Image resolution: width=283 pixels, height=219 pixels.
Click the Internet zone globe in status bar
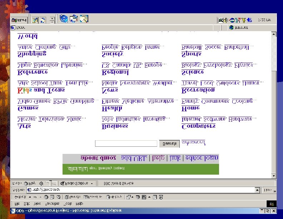(x=231, y=28)
